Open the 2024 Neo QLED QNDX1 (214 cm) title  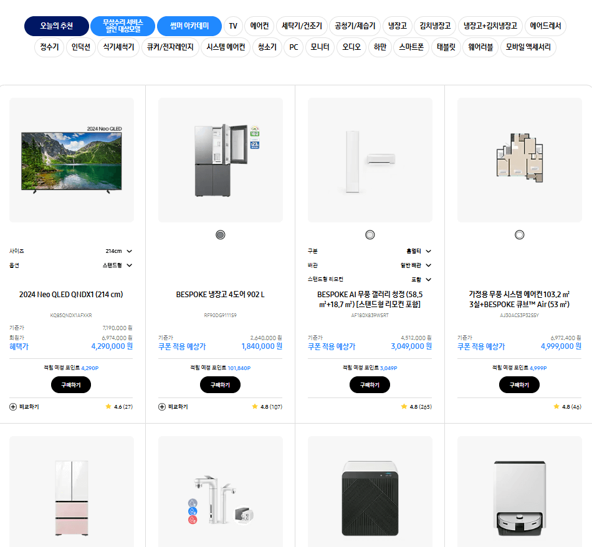pos(71,295)
